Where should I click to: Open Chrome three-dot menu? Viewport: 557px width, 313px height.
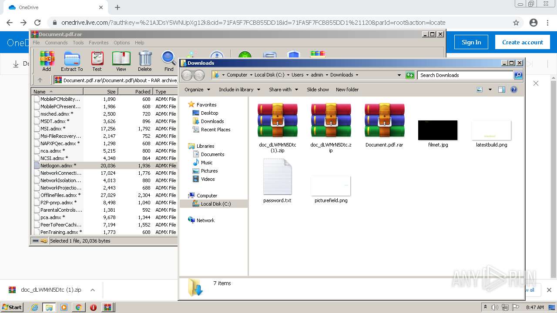coord(547,23)
